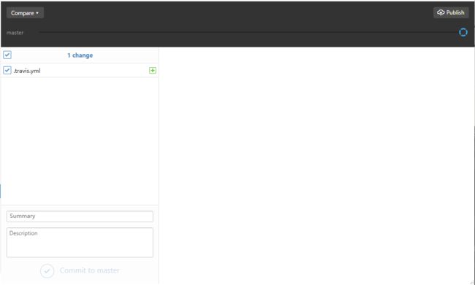Click the Publish button

451,12
